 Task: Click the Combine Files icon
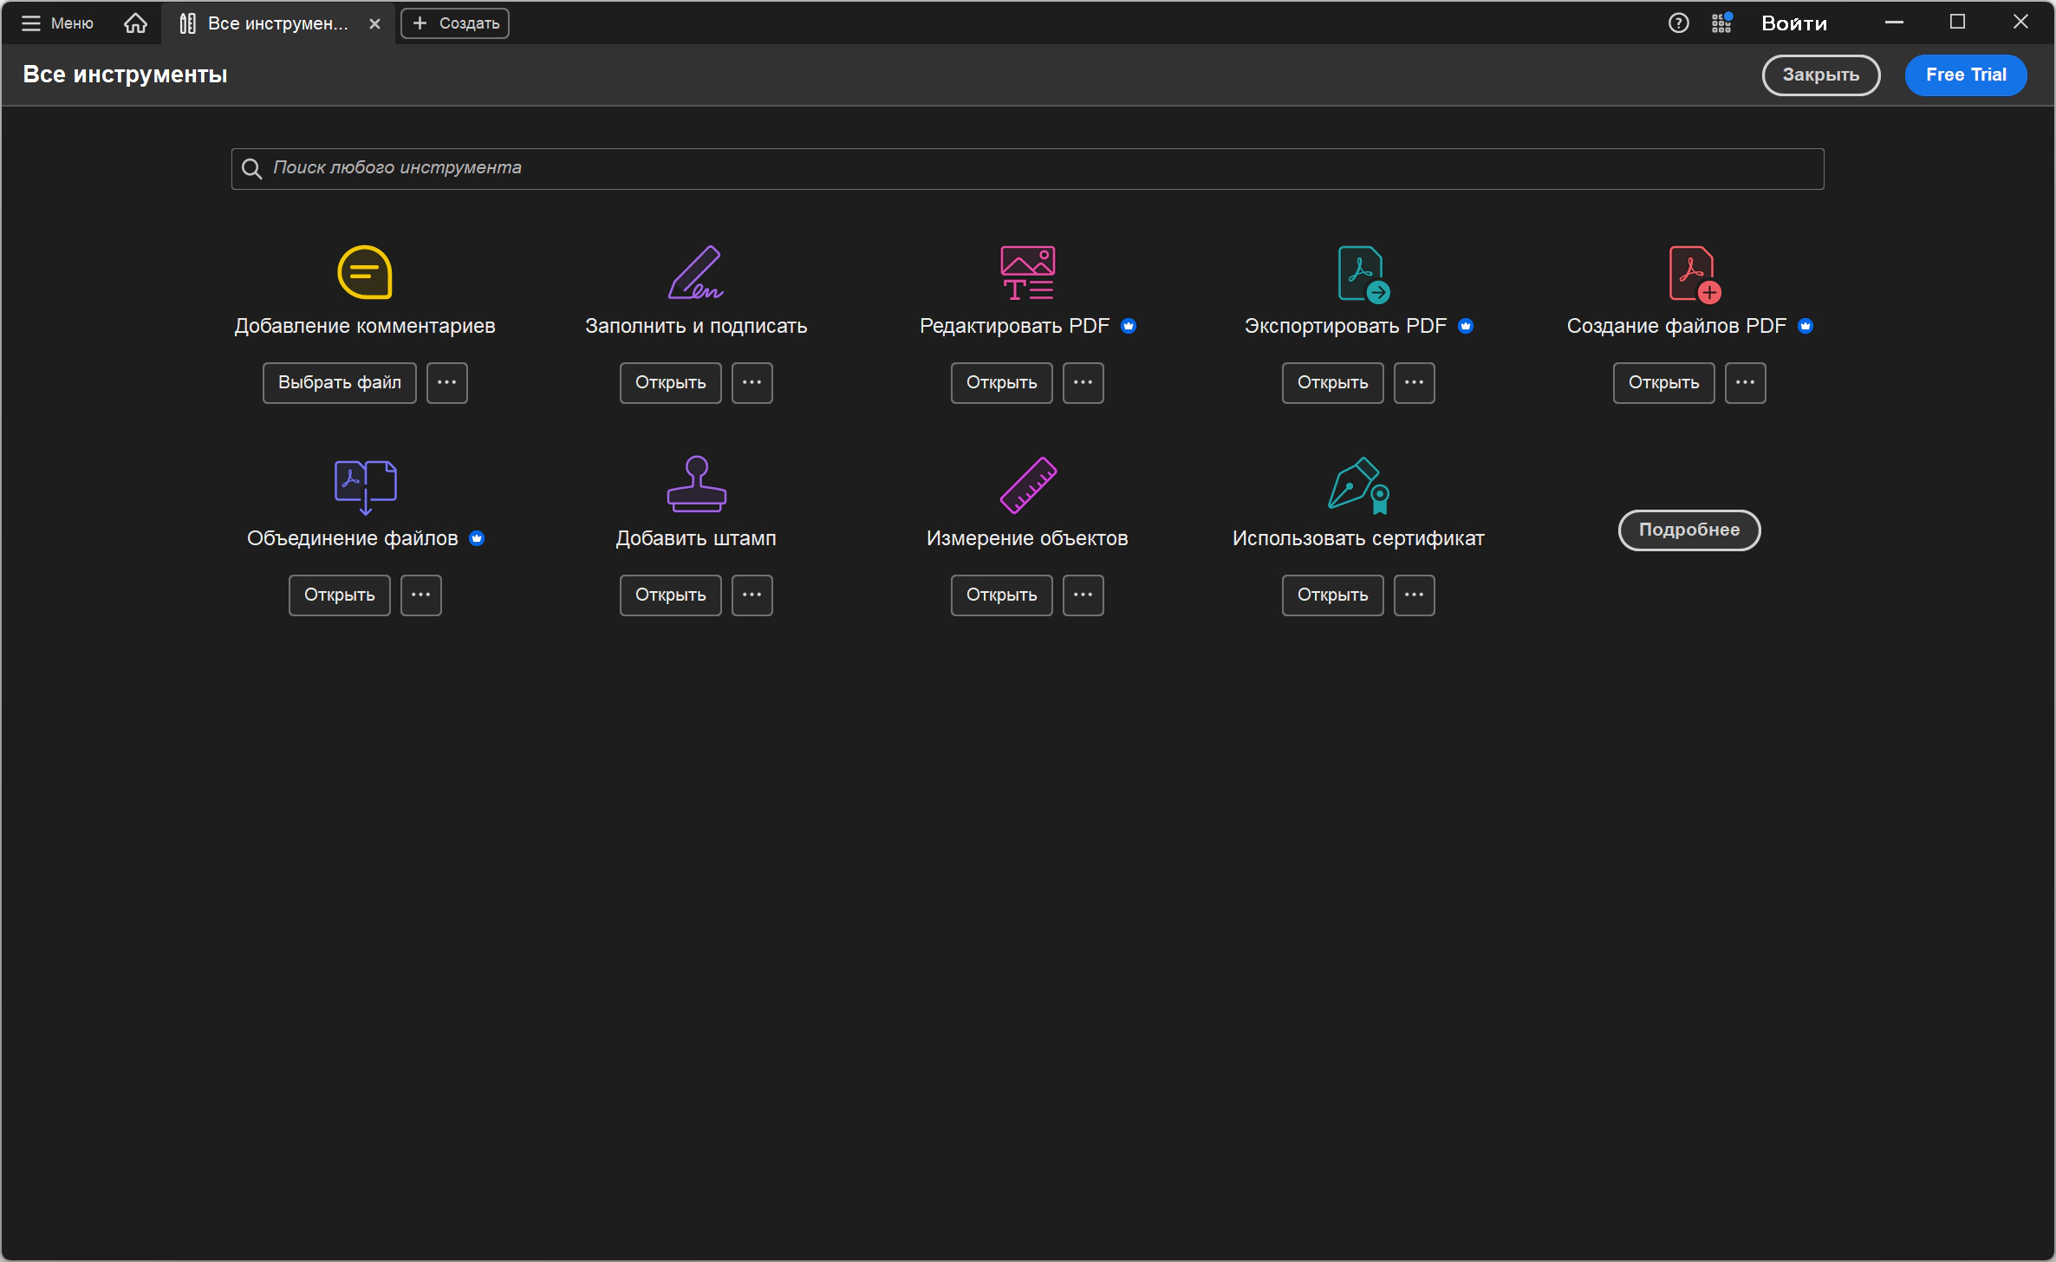[366, 487]
